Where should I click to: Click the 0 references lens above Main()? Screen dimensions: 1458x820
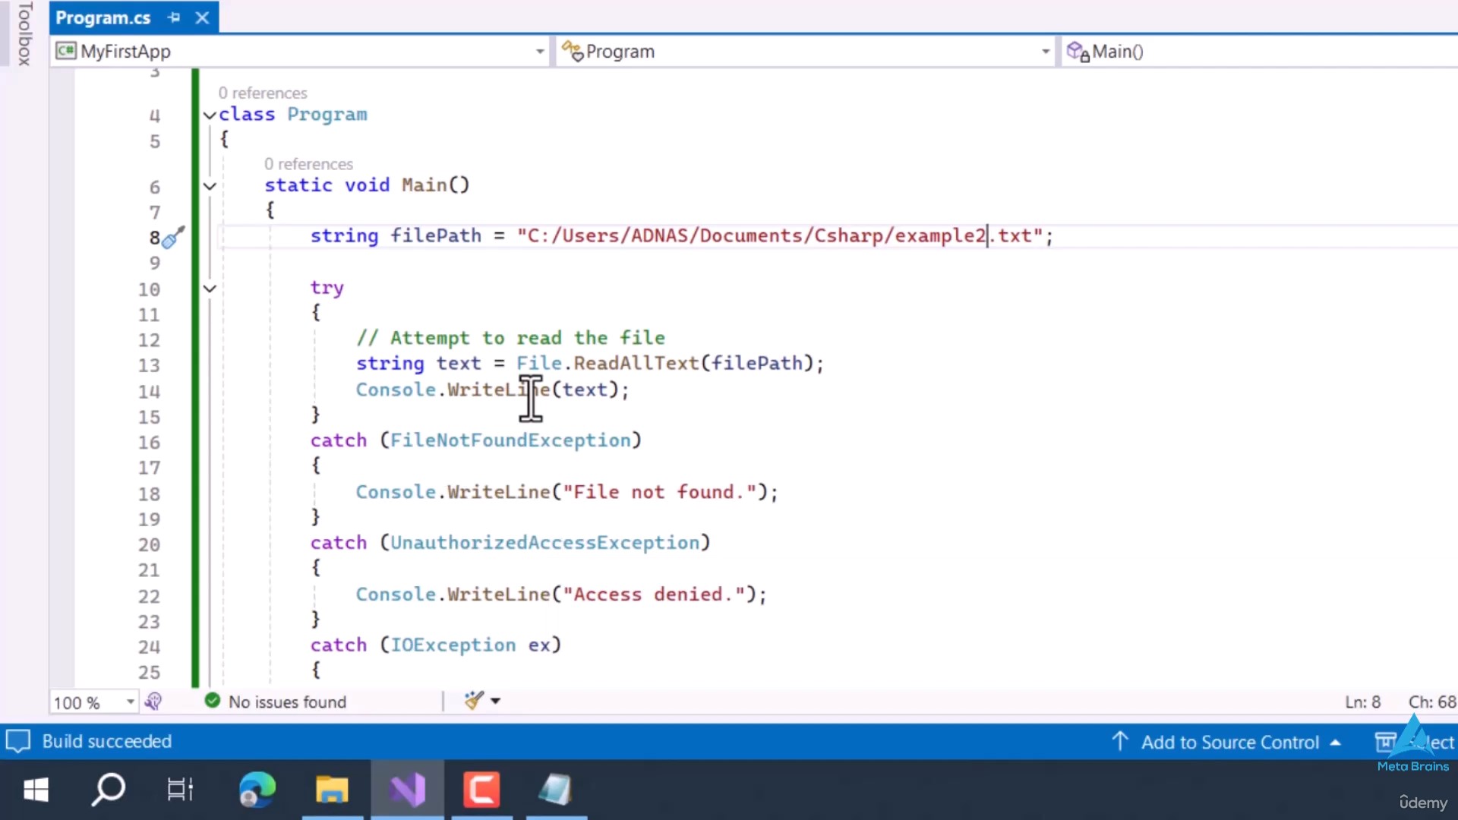(x=308, y=164)
